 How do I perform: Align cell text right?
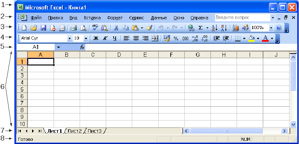click(x=146, y=38)
